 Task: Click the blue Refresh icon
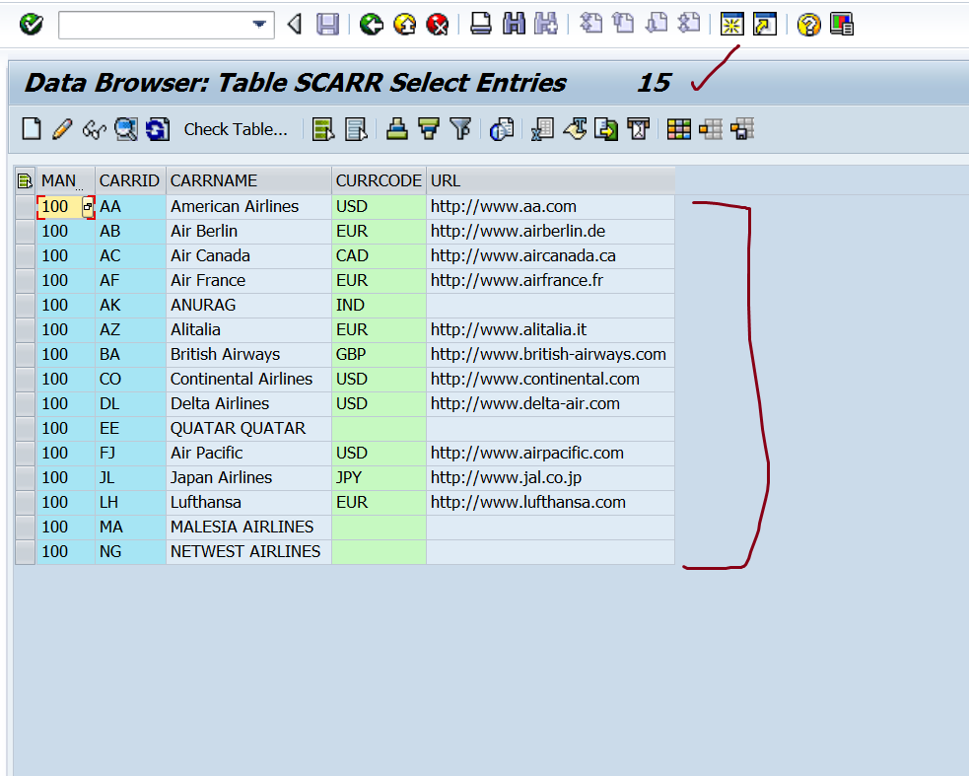point(158,130)
